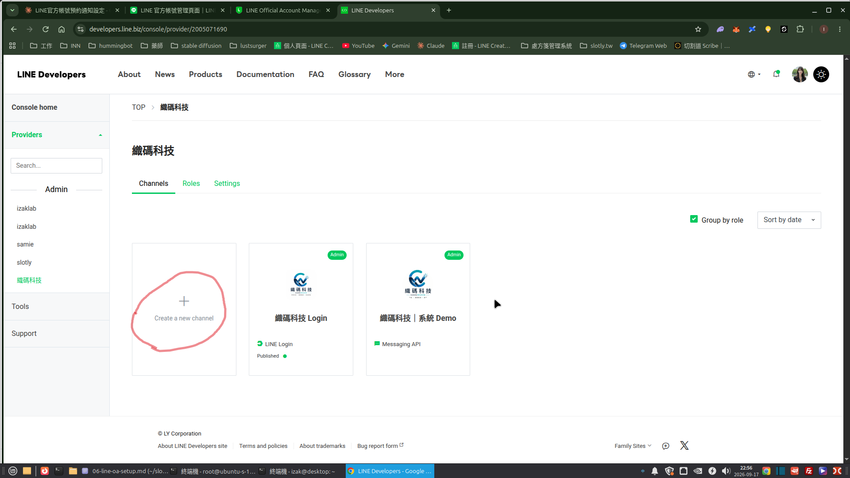This screenshot has width=850, height=478.
Task: Open the bookmarks apps grid icon
Action: pos(12,46)
